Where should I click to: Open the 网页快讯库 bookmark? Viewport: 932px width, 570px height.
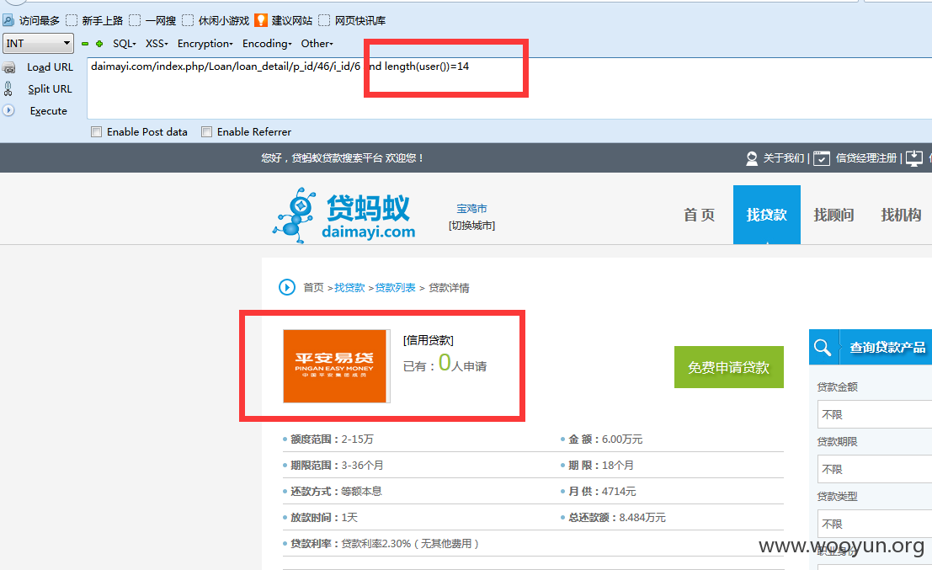(x=353, y=21)
